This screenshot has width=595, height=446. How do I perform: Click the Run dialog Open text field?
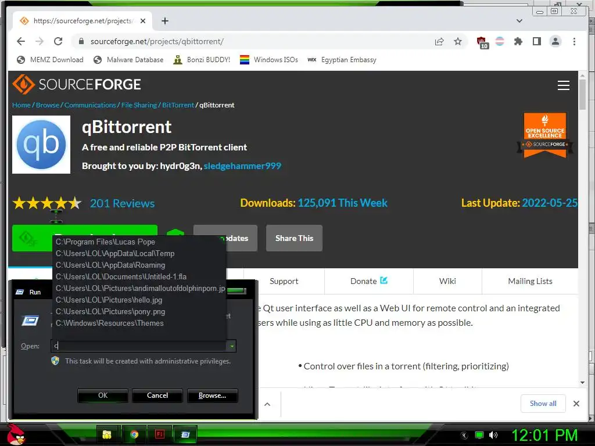click(x=139, y=346)
